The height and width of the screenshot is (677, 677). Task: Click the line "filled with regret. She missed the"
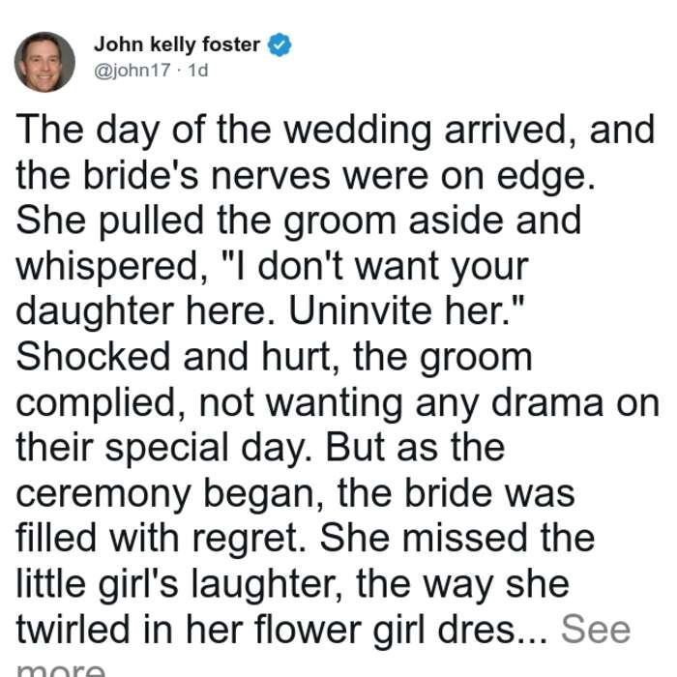click(x=306, y=539)
